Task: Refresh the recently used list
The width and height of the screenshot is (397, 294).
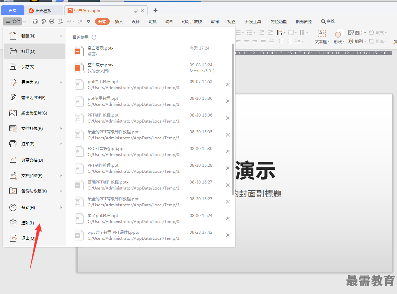Action: tap(94, 37)
